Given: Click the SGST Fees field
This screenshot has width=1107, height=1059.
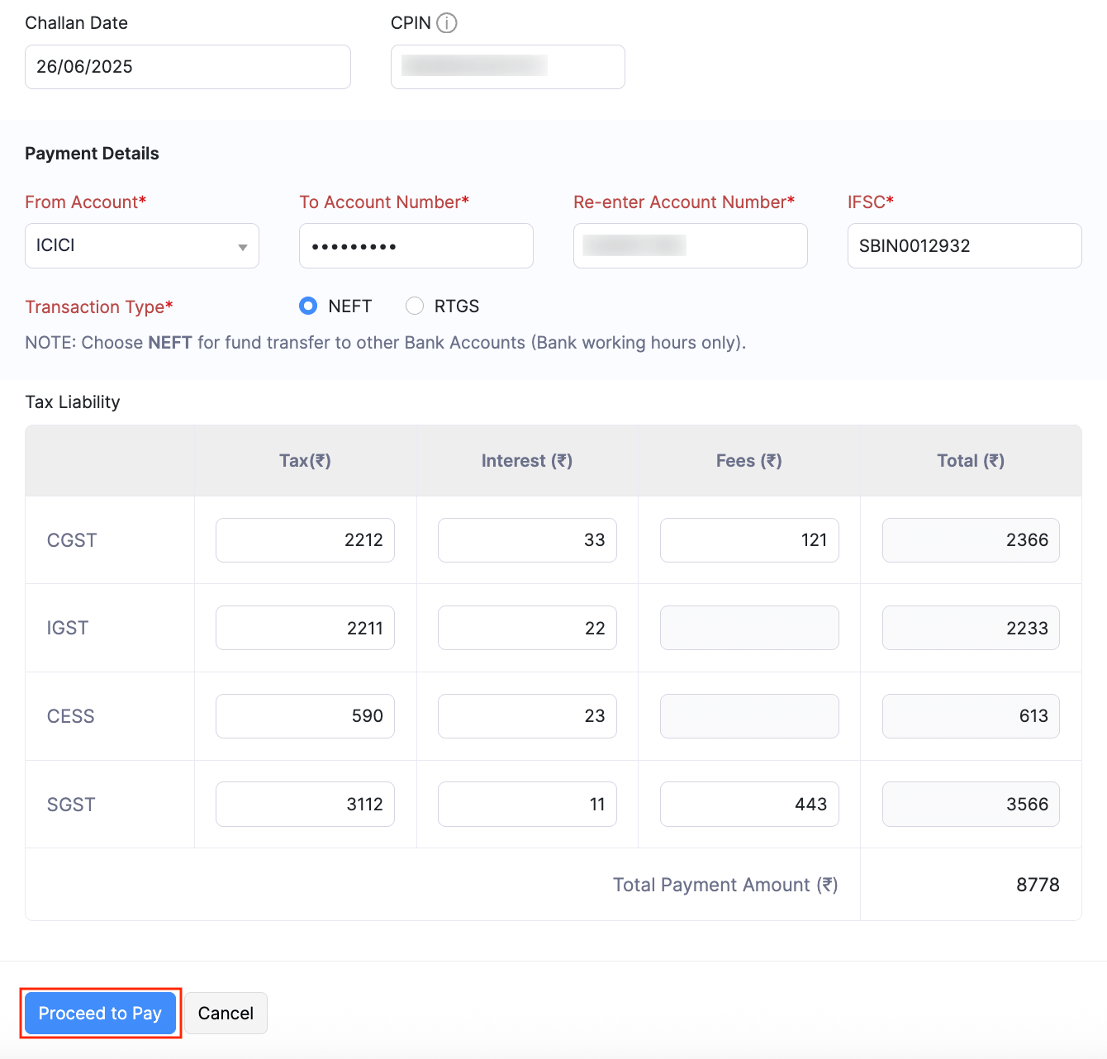Looking at the screenshot, I should click(x=748, y=803).
